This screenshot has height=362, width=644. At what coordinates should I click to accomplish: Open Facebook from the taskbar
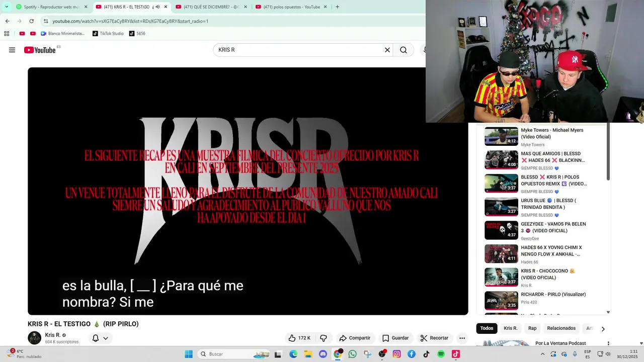pos(412,354)
